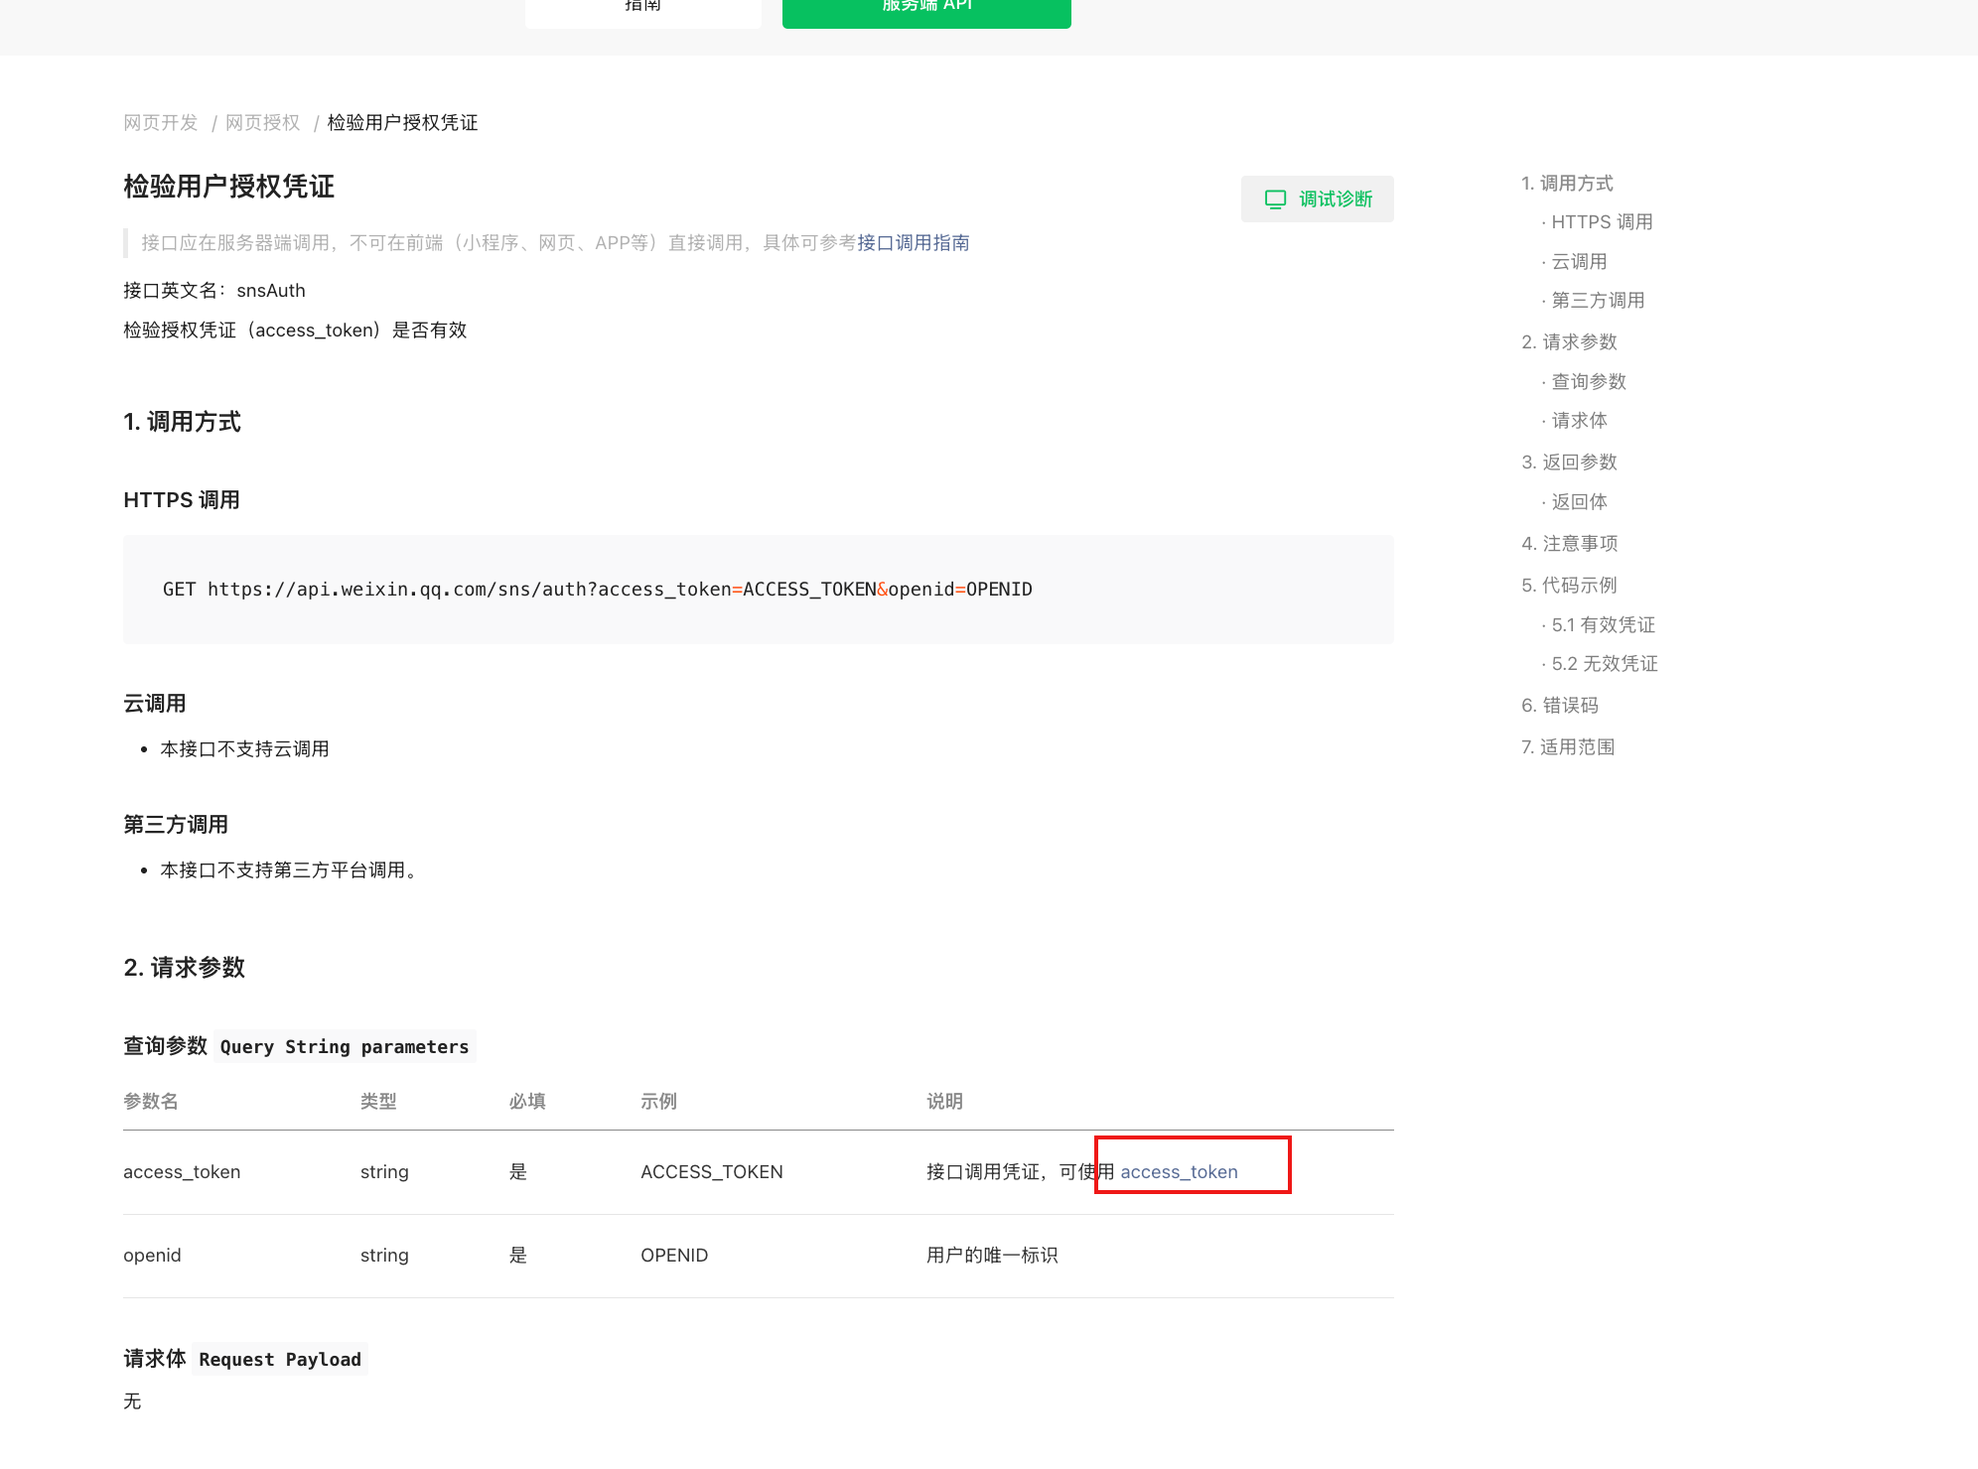
Task: Click the 调试诊断 monitor icon
Action: click(1275, 200)
